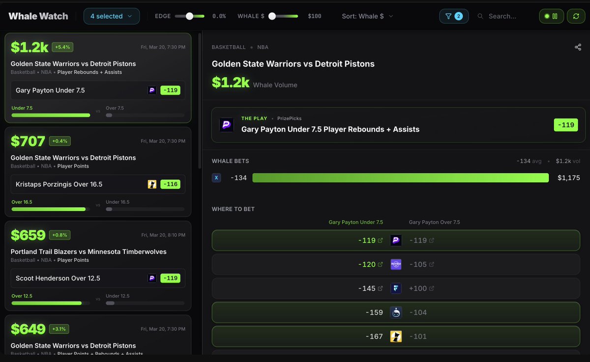Click the 'Over 12.5' progress bar
Viewport: 590px width, 362px height.
coord(51,303)
